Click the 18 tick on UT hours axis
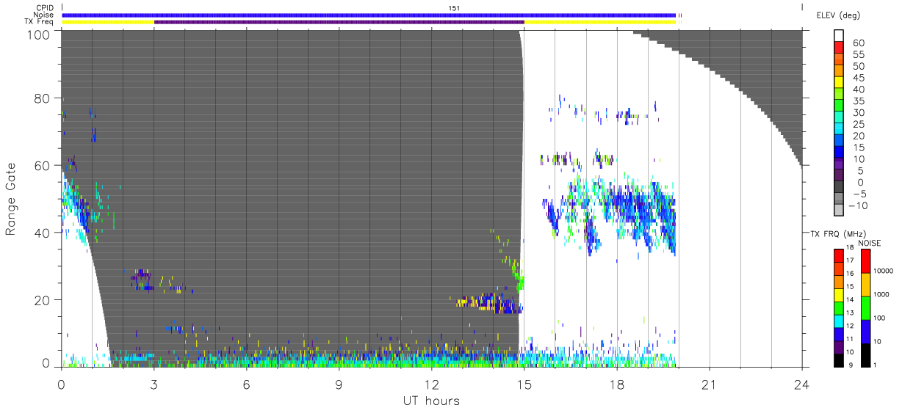The height and width of the screenshot is (416, 902). (616, 383)
